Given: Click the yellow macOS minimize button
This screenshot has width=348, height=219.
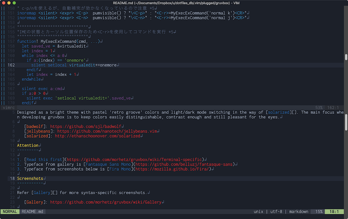Looking at the screenshot, I should tap(9, 3).
